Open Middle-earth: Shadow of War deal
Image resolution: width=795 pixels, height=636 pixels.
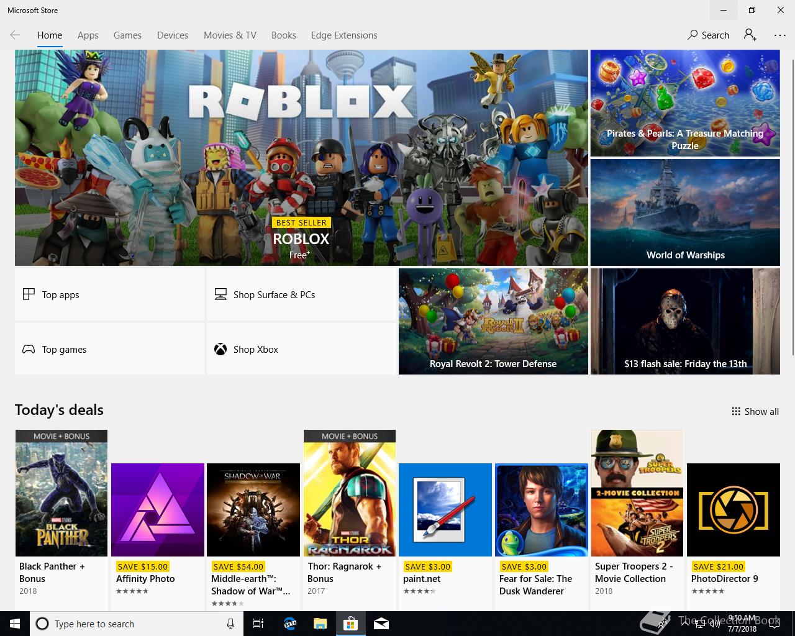click(253, 537)
